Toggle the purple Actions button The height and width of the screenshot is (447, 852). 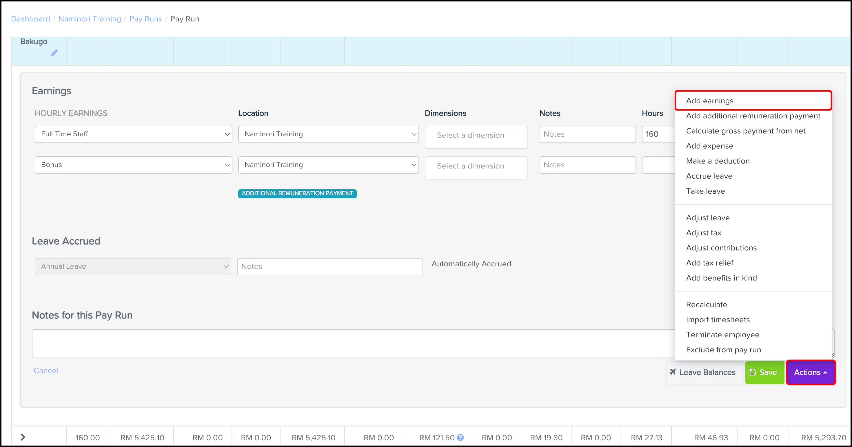coord(810,372)
